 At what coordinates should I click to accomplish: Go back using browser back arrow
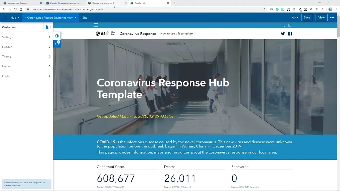4,9
